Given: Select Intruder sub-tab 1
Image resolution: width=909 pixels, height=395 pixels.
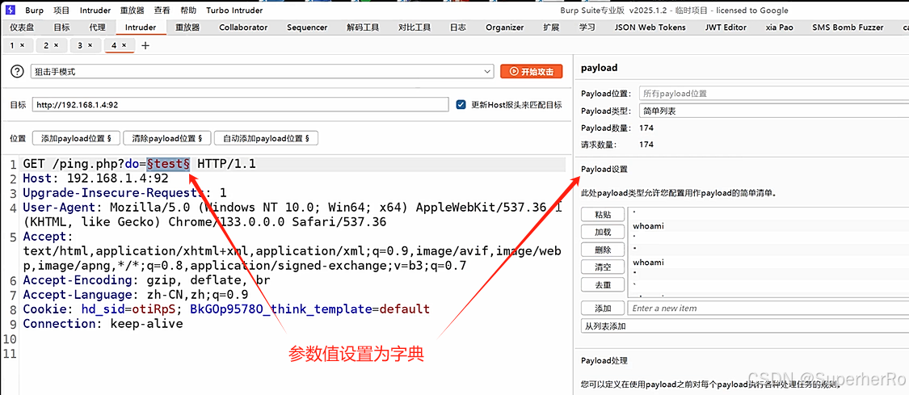Looking at the screenshot, I should tap(13, 45).
